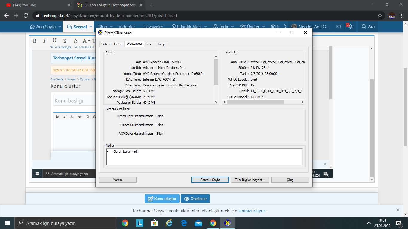Expand Ana Sayfa dropdown arrow
Screen dimensions: 408x229
coord(60,27)
